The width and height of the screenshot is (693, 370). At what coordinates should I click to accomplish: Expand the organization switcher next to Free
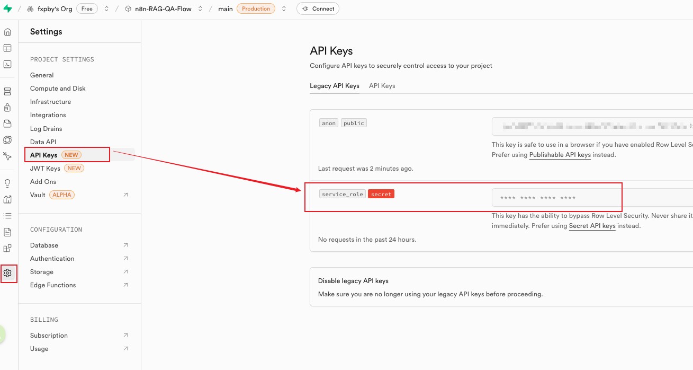click(x=106, y=9)
